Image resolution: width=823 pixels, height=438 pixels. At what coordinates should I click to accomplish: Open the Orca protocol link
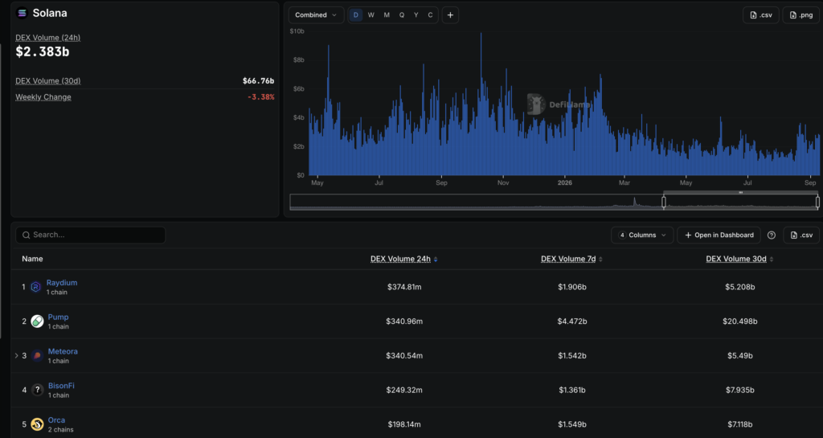(x=57, y=420)
